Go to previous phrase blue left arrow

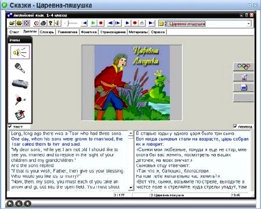pyautogui.click(x=110, y=23)
